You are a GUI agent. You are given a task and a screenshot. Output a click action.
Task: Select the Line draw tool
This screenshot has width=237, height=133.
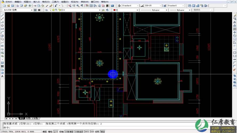(x=2, y=15)
